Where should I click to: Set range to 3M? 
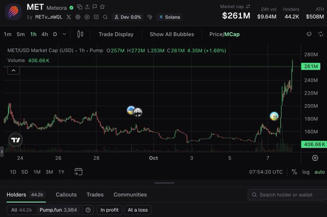49,172
